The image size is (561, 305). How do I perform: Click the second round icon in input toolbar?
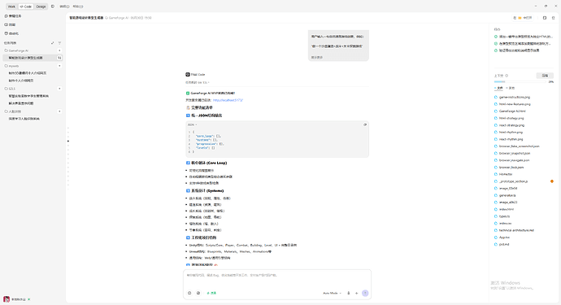[198, 293]
